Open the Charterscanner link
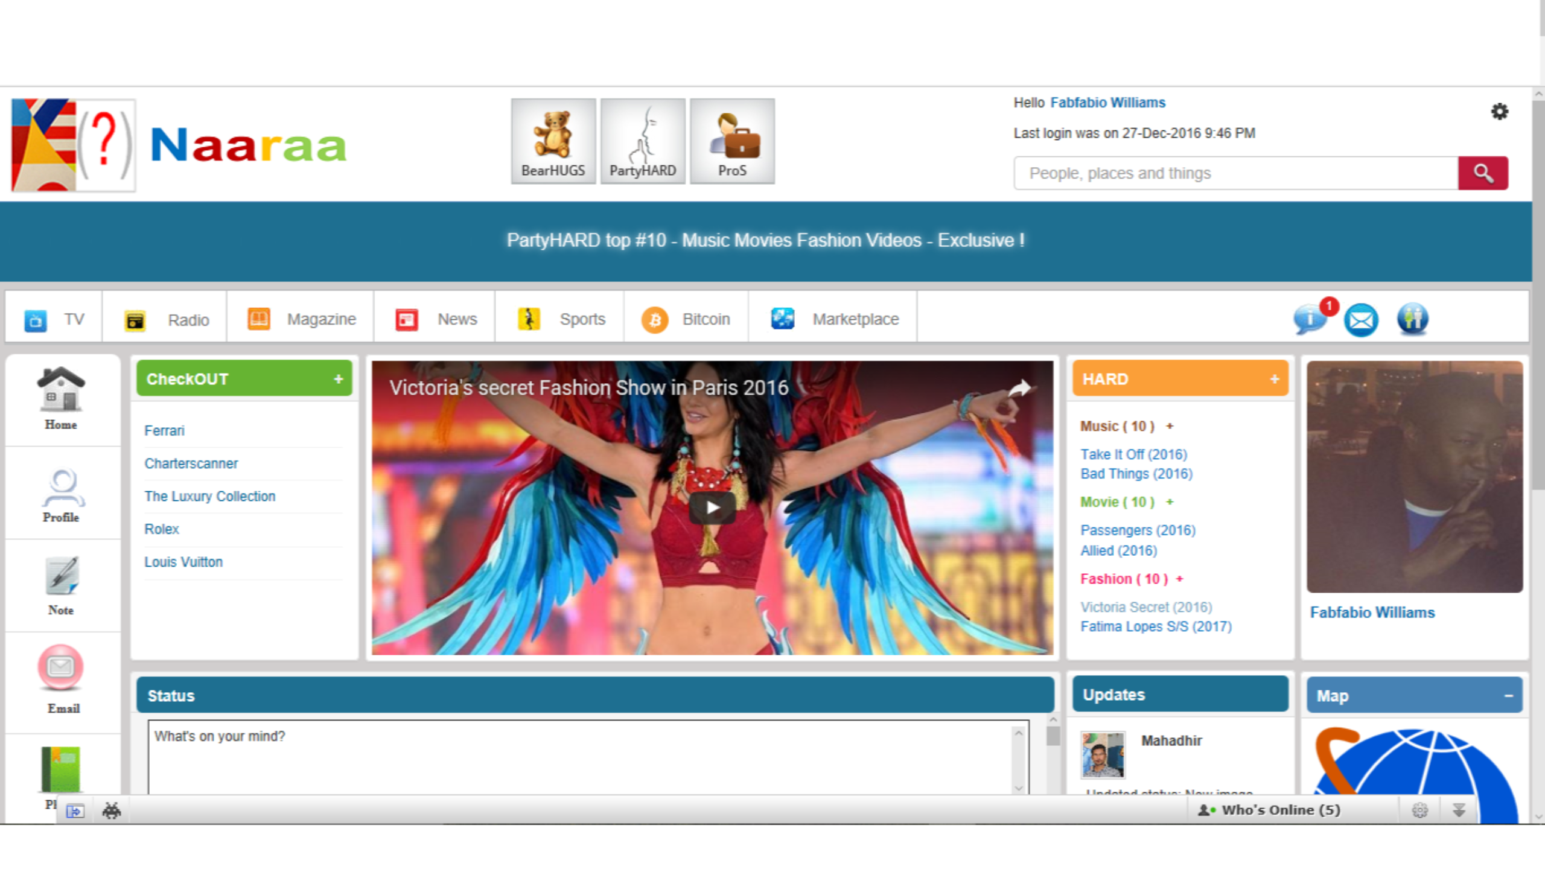Screen dimensions: 1545x869 click(x=191, y=463)
